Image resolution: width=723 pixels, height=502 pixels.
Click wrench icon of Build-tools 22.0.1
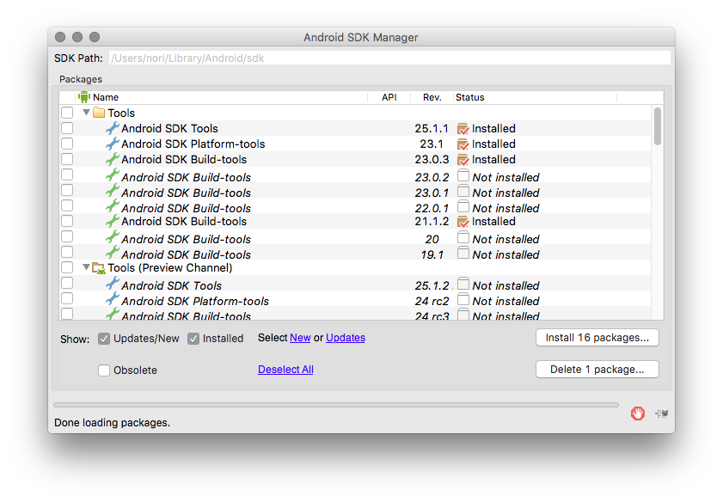(113, 206)
